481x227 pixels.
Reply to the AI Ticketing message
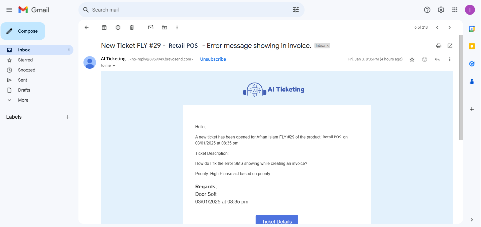(x=437, y=59)
